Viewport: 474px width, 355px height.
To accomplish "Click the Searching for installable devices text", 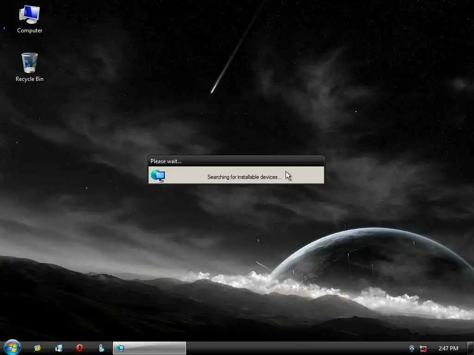I will [x=244, y=177].
